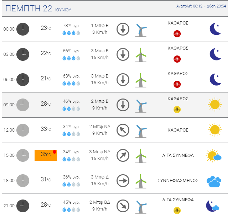
Task: Click the moon with cloud icon at 21:00
Action: 213,206
